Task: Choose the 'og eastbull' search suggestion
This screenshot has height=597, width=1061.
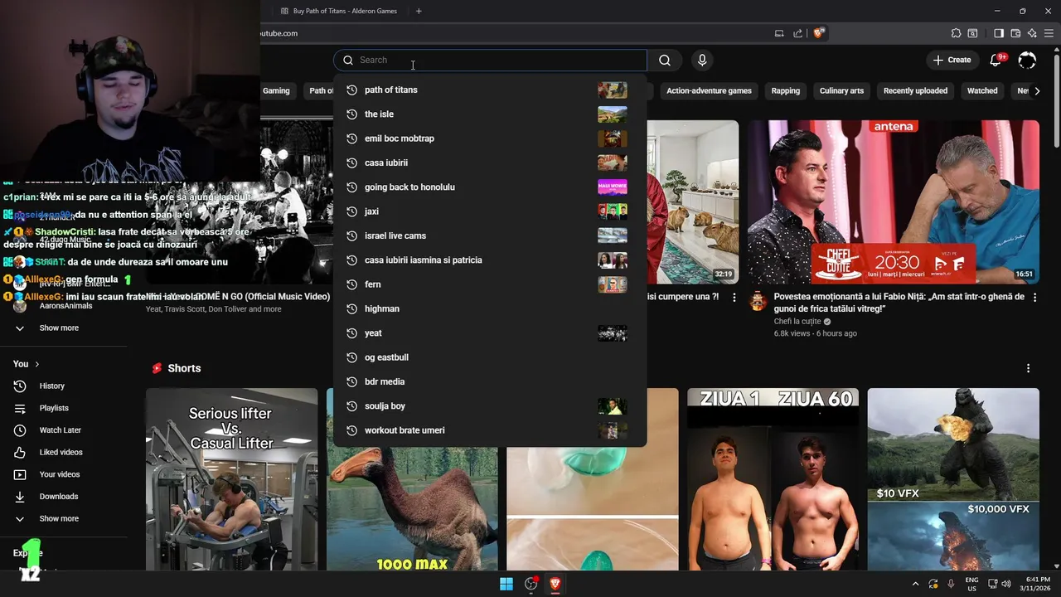Action: pyautogui.click(x=489, y=357)
